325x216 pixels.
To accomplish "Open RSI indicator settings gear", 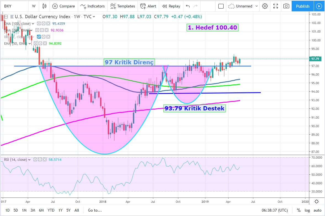I will [x=40, y=159].
